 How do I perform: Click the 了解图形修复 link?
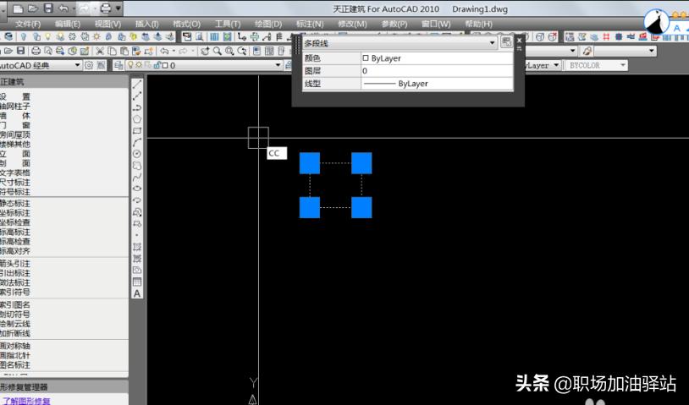click(x=26, y=401)
